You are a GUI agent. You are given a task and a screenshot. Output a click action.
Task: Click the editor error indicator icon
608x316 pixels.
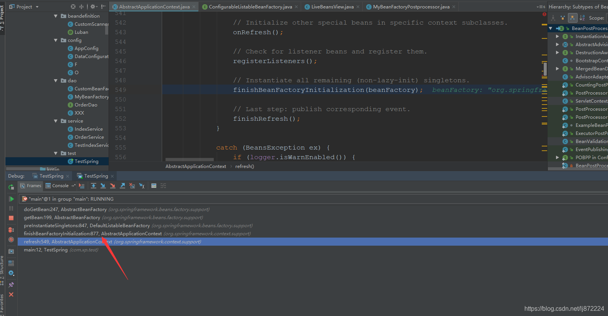544,14
